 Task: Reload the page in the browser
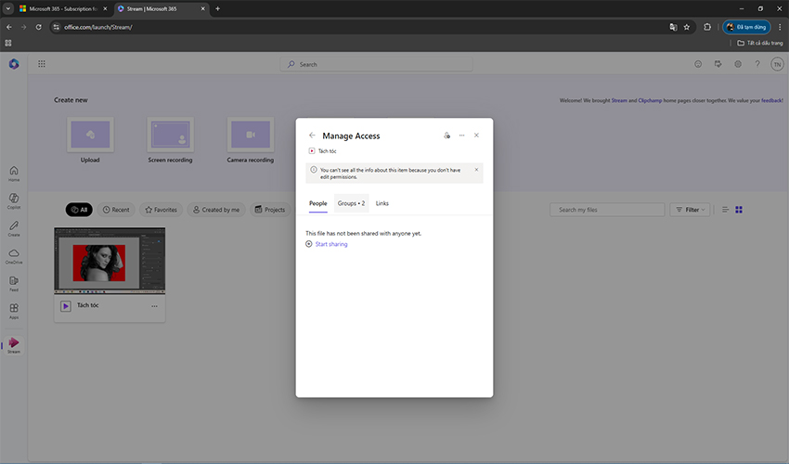click(38, 27)
